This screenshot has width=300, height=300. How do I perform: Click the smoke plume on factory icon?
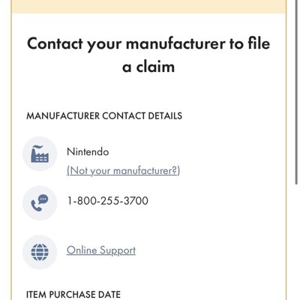[x=37, y=147]
